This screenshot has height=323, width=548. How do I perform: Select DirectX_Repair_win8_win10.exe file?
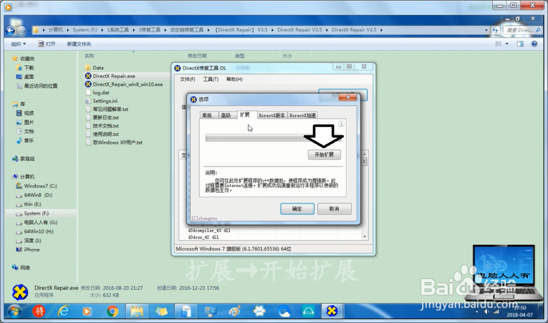124,84
